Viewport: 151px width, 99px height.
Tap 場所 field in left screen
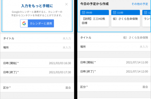(x=37, y=47)
